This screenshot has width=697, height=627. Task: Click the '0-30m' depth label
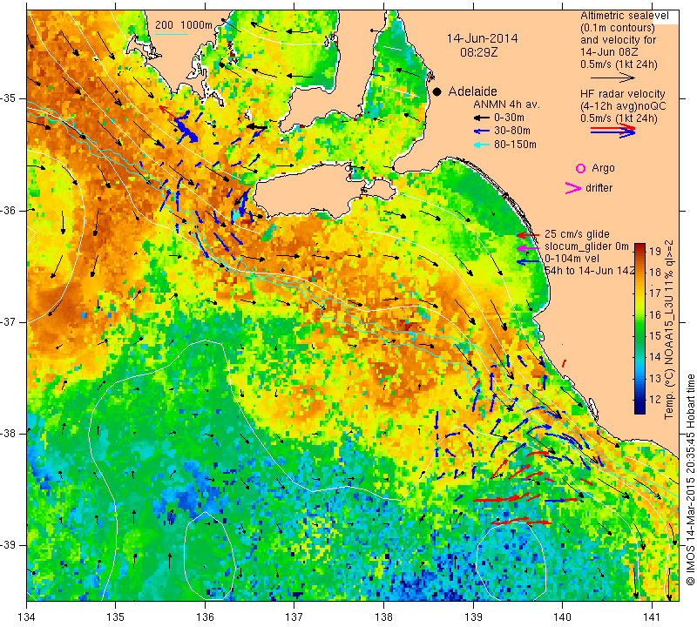(x=509, y=118)
